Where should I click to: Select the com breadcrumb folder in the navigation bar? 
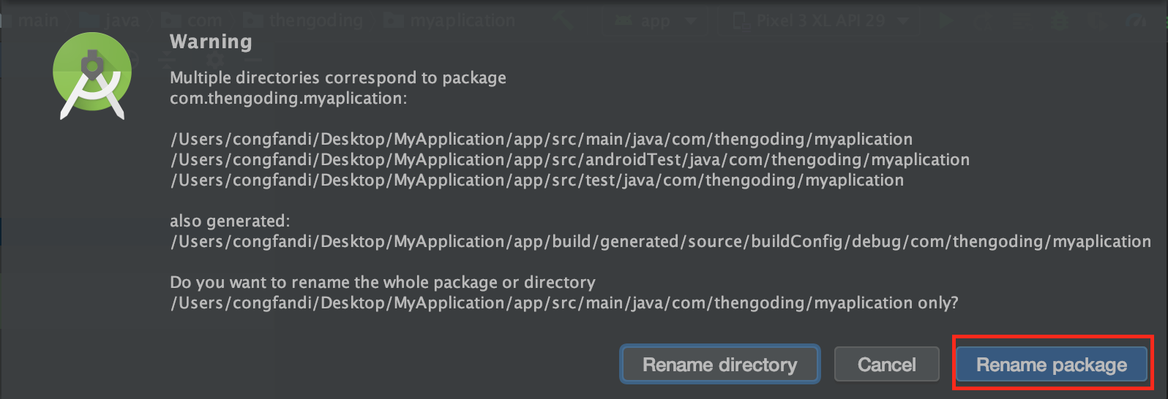click(x=192, y=20)
